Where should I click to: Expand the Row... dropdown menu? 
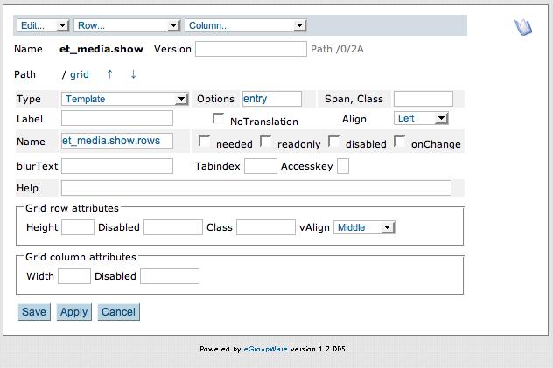(127, 25)
